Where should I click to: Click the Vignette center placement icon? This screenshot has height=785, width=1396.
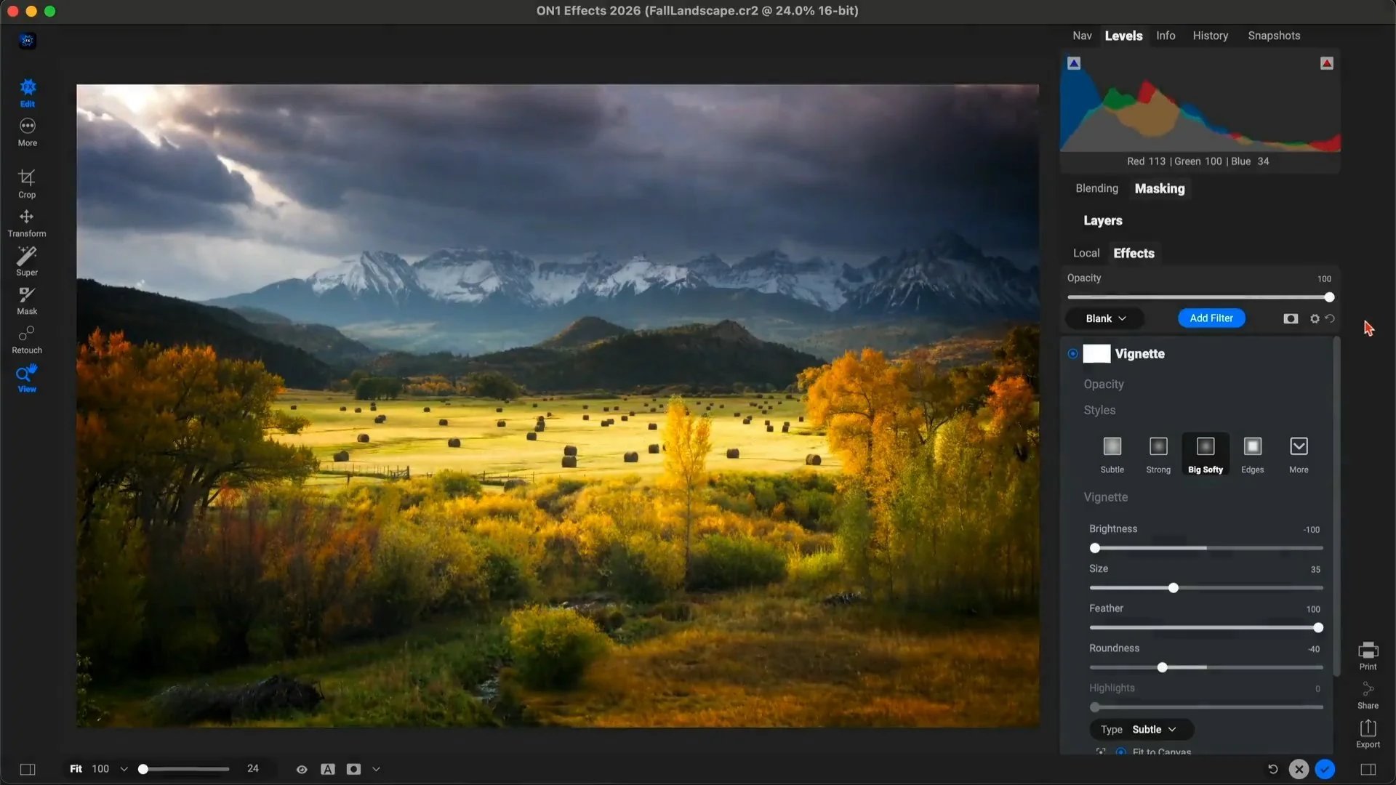pyautogui.click(x=1101, y=752)
